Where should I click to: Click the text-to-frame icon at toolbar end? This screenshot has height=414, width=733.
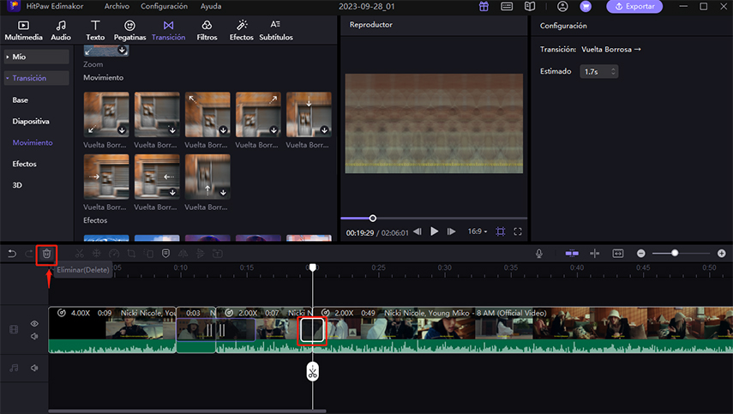click(218, 254)
